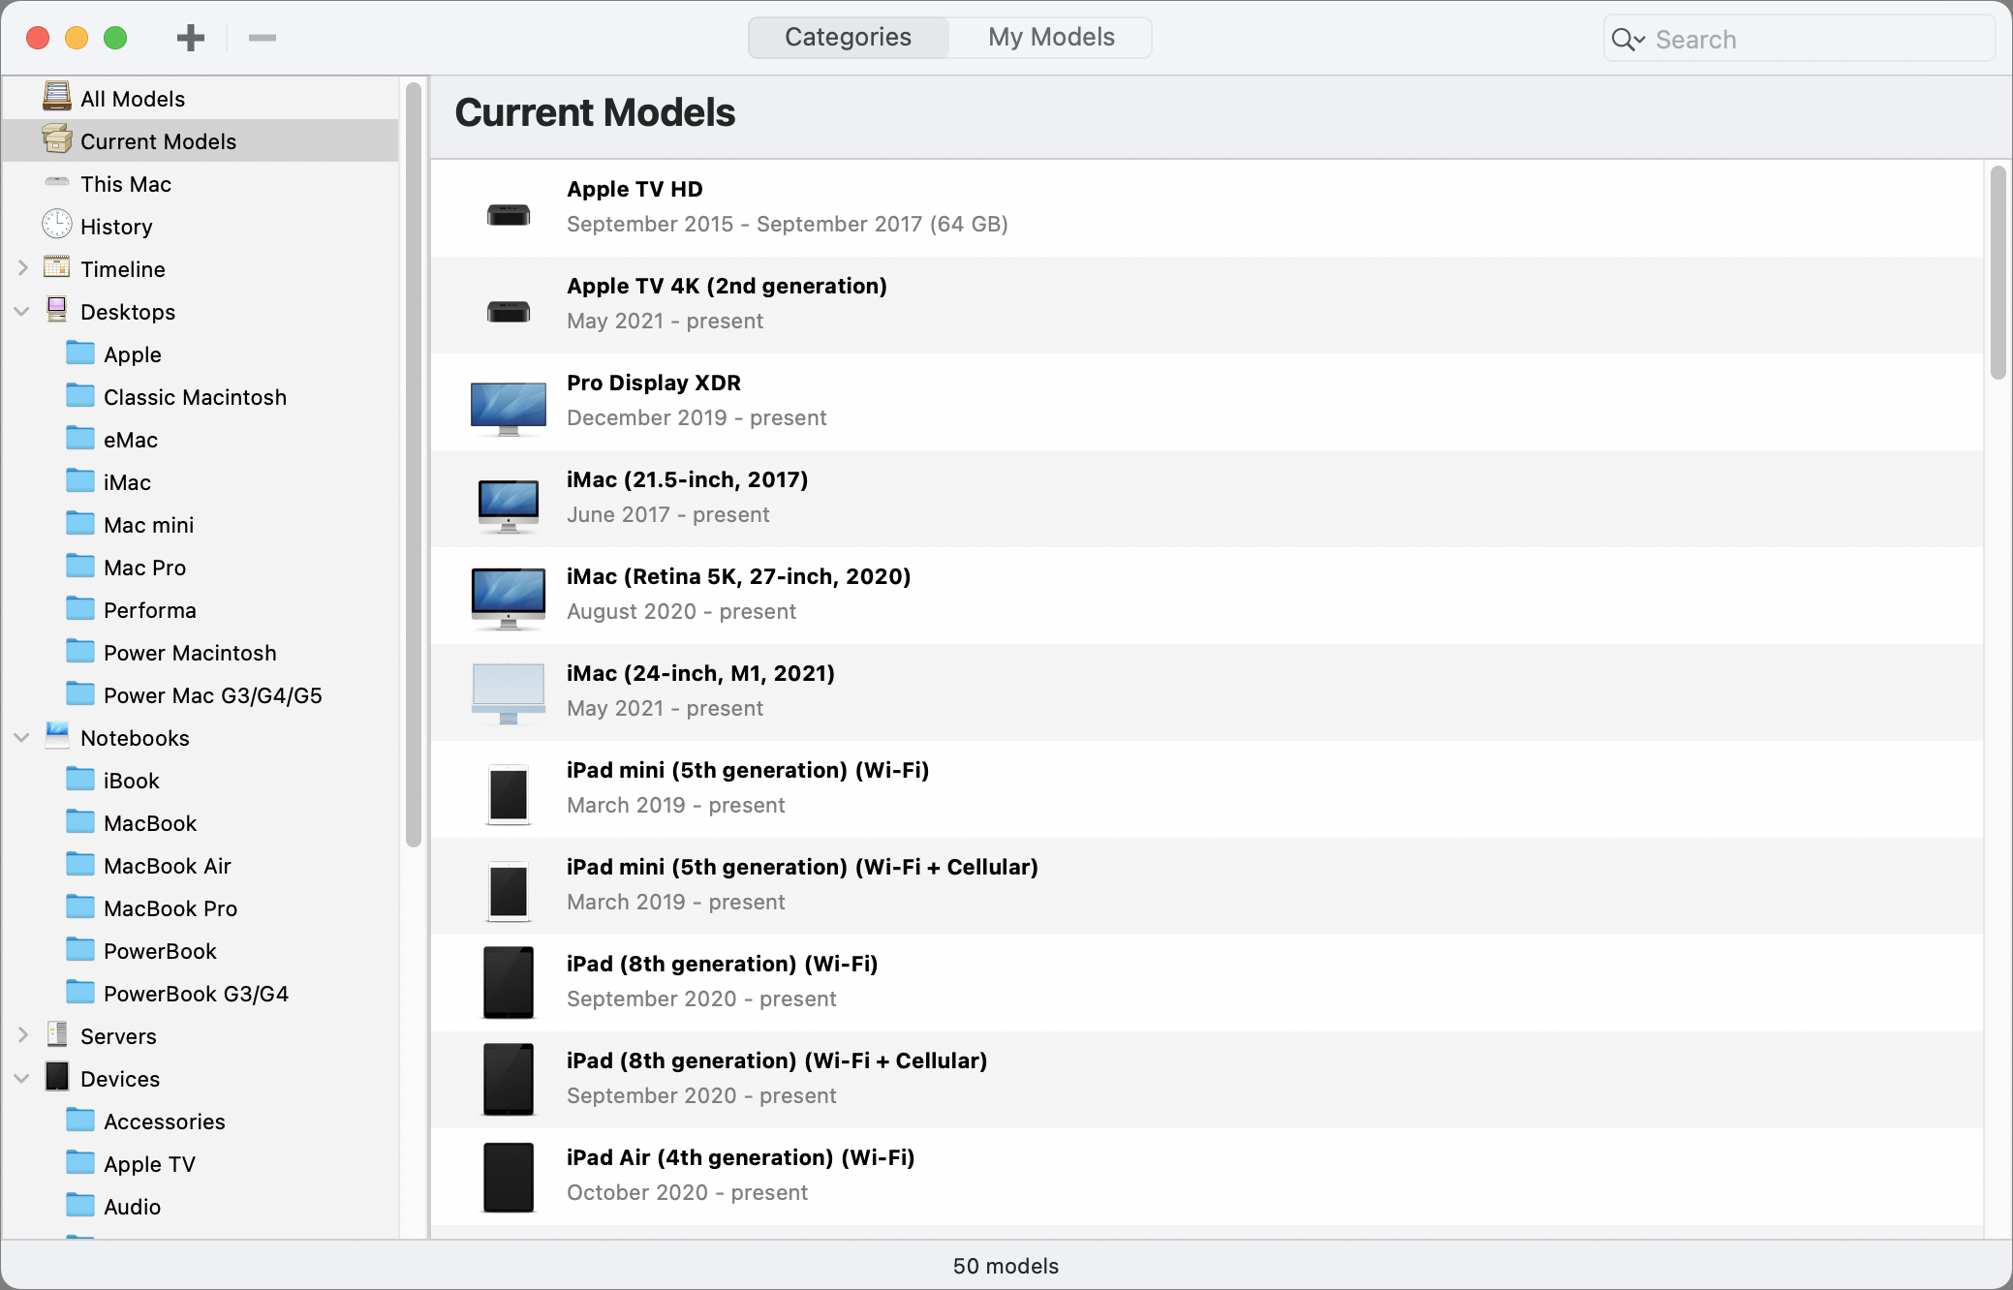The height and width of the screenshot is (1290, 2013).
Task: Click the Notebooks laptop icon
Action: pos(57,736)
